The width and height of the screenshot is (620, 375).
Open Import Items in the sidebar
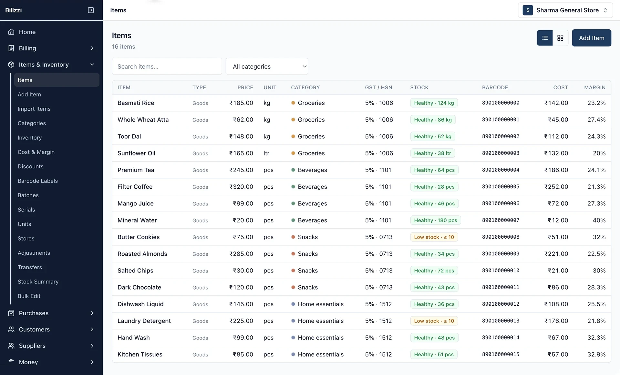[57, 109]
